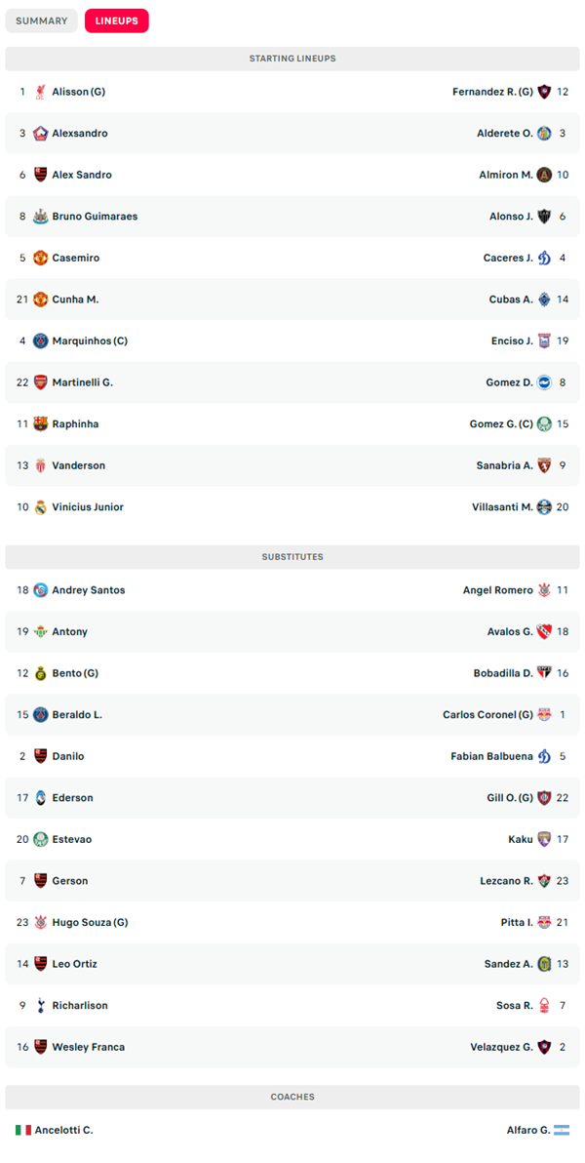The height and width of the screenshot is (1163, 585).
Task: Open Casemiro's player page
Action: (x=76, y=259)
